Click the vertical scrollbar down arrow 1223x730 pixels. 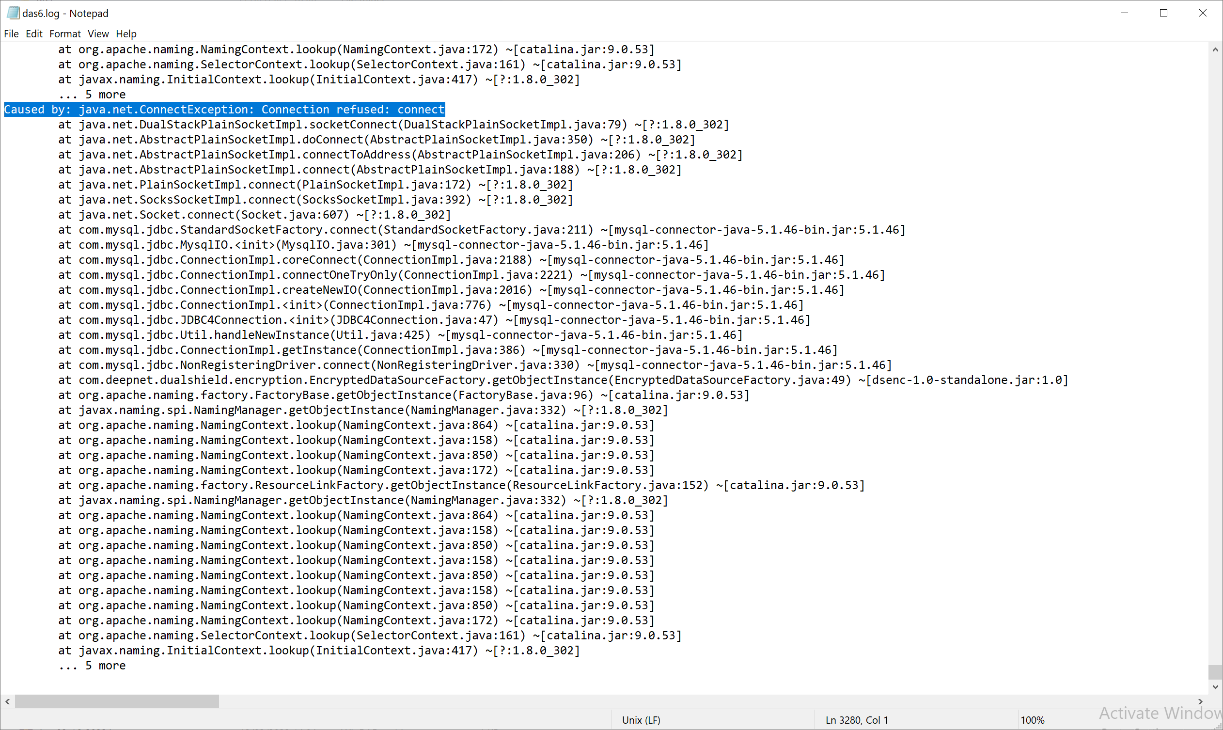pyautogui.click(x=1215, y=687)
